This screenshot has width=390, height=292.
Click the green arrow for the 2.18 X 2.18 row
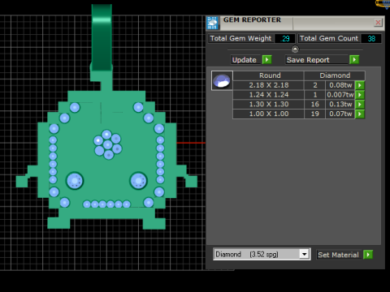pyautogui.click(x=360, y=85)
